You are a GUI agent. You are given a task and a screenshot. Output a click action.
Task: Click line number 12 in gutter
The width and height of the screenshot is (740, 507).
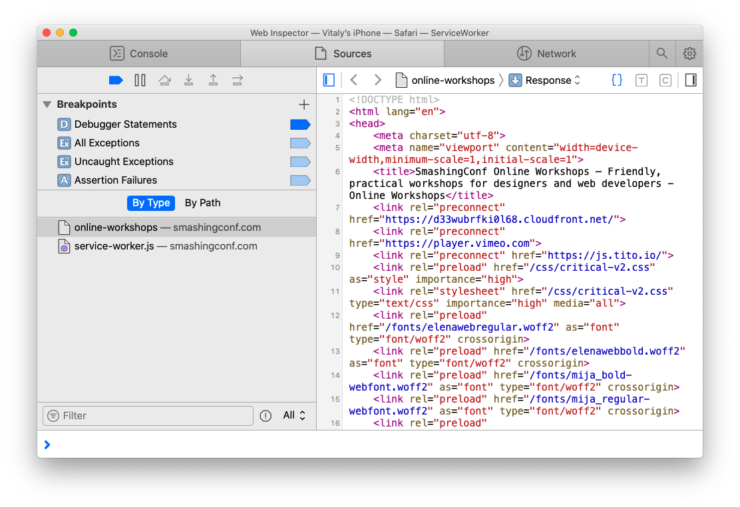(x=335, y=315)
